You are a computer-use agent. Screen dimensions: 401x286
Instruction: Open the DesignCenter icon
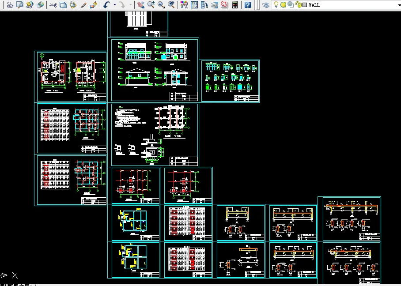coord(194,4)
